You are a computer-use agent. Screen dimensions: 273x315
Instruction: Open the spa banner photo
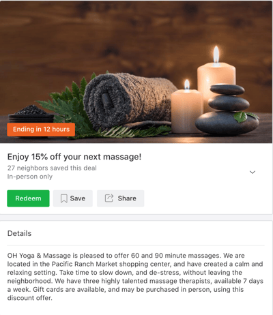[x=136, y=72]
